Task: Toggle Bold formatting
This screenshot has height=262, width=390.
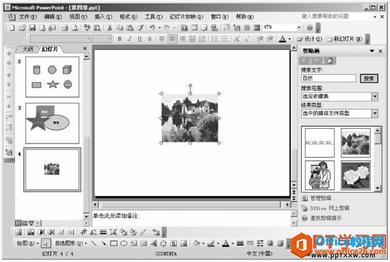Action: (x=120, y=39)
